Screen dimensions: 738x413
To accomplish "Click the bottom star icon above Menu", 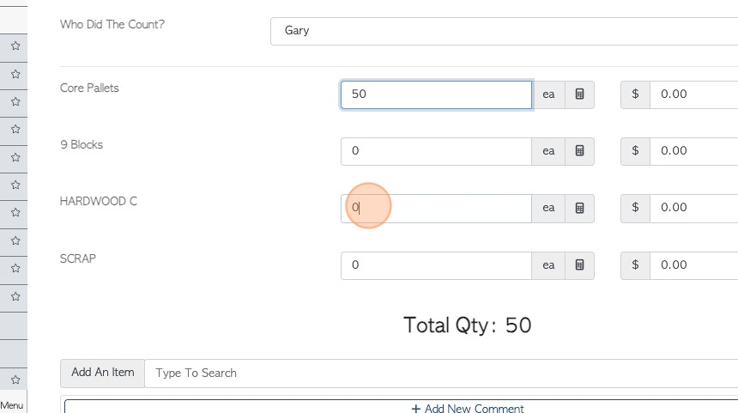I will click(15, 379).
